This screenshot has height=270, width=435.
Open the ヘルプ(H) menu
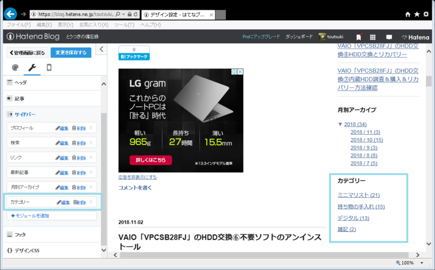tap(151, 24)
